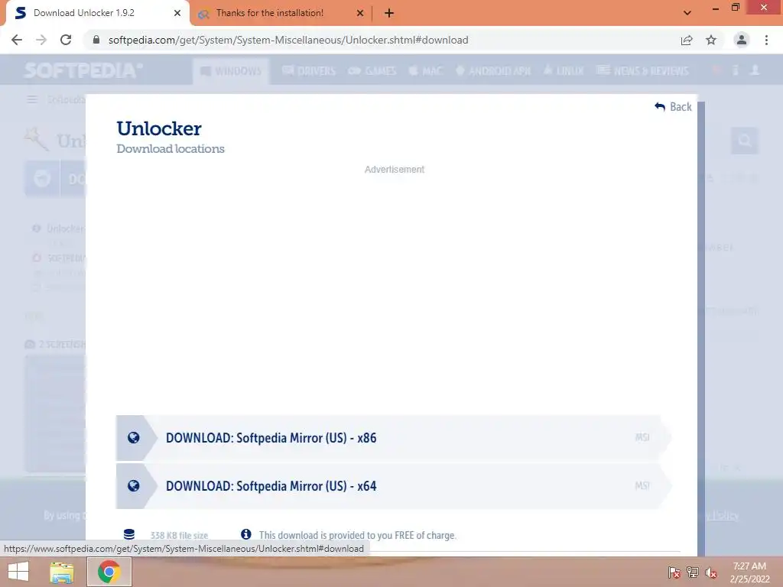Viewport: 783px width, 587px height.
Task: View site information padlock icon
Action: coord(96,40)
